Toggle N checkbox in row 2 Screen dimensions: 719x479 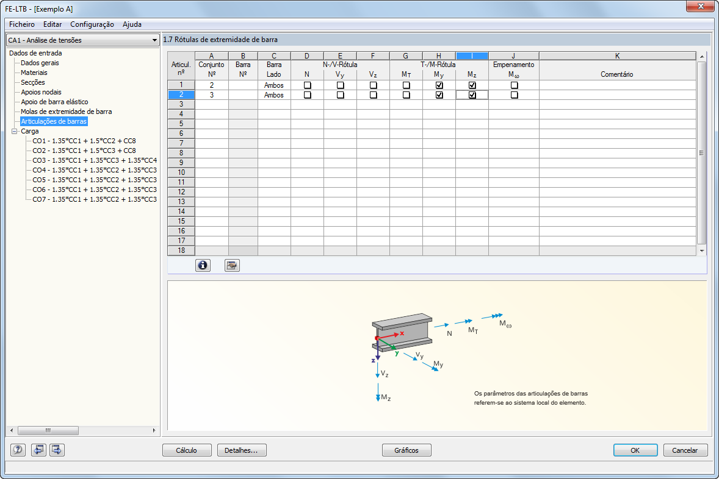tap(307, 95)
